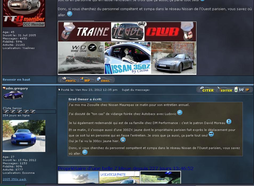Edit the post with EDITER button
254x186 pixels.
click(x=225, y=90)
